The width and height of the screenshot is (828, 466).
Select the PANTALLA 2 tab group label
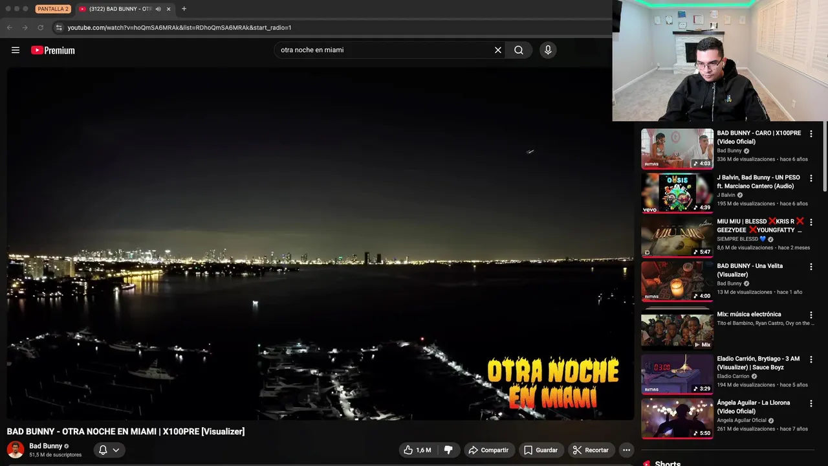coord(52,9)
